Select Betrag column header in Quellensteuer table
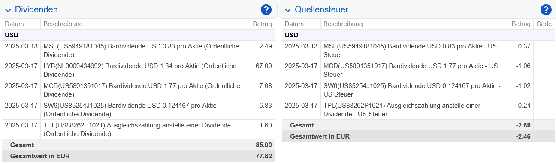 521,24
